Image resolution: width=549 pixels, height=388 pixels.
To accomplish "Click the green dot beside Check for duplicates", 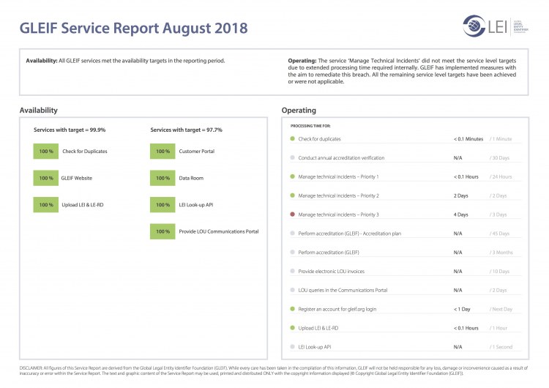I will tap(293, 138).
